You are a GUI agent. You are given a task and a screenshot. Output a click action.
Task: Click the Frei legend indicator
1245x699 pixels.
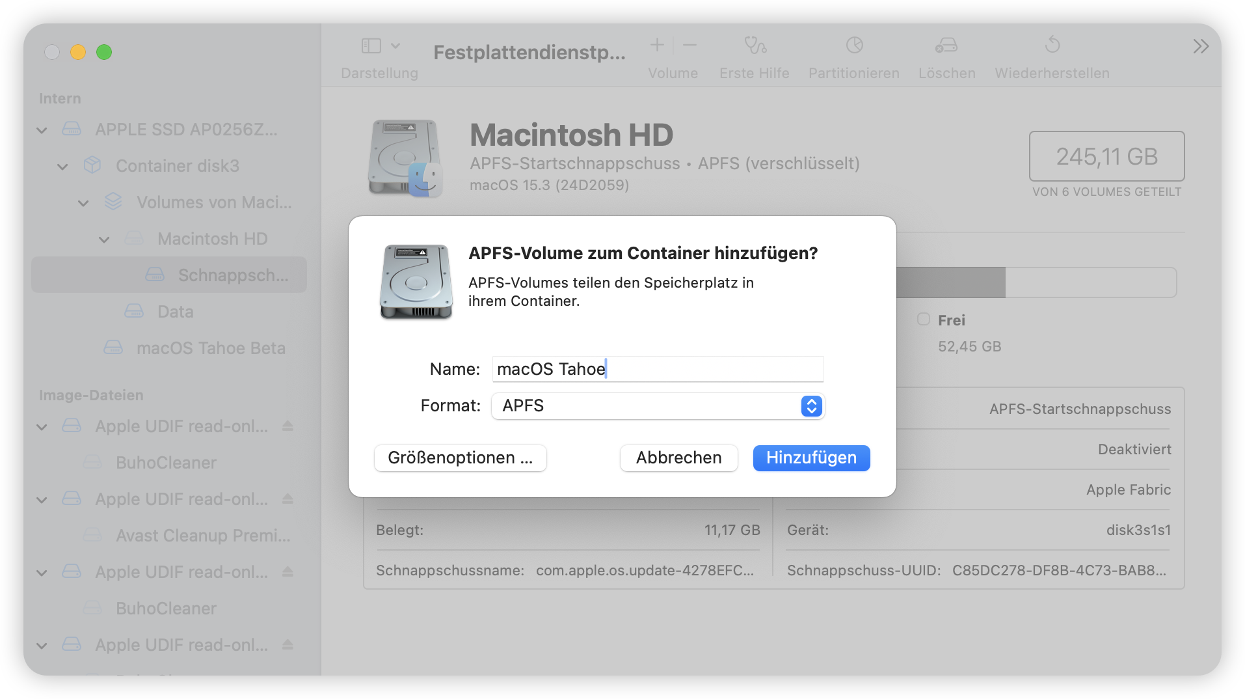tap(923, 319)
